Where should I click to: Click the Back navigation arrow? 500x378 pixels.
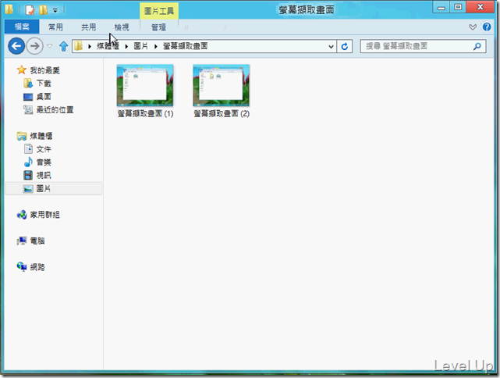point(16,46)
